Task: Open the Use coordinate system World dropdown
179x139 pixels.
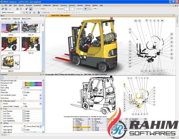Action: pos(41,95)
